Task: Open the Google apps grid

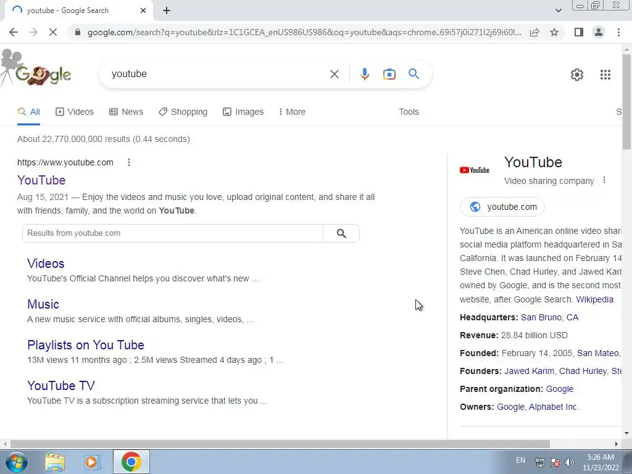Action: [x=605, y=75]
